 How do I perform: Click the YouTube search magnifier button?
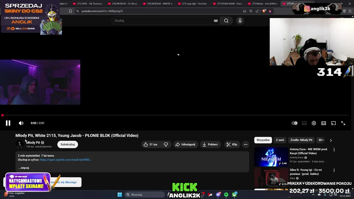[x=226, y=21]
